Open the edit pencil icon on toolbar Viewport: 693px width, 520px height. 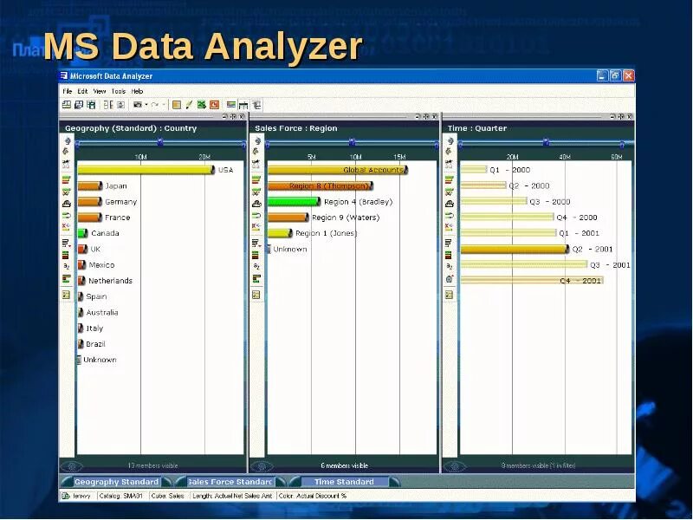click(187, 105)
